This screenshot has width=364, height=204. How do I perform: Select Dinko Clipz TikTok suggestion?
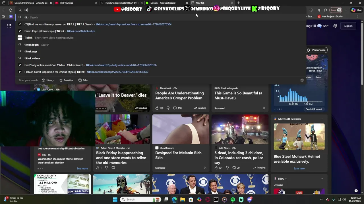[161, 31]
